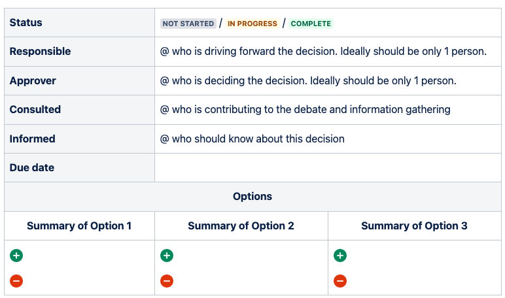The image size is (505, 298).
Task: Select the Summary of Option 3 header
Action: pyautogui.click(x=414, y=226)
